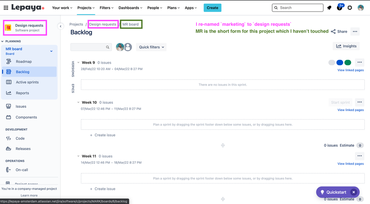
Task: Open Week 10 sprint ellipsis menu
Action: coord(360,102)
